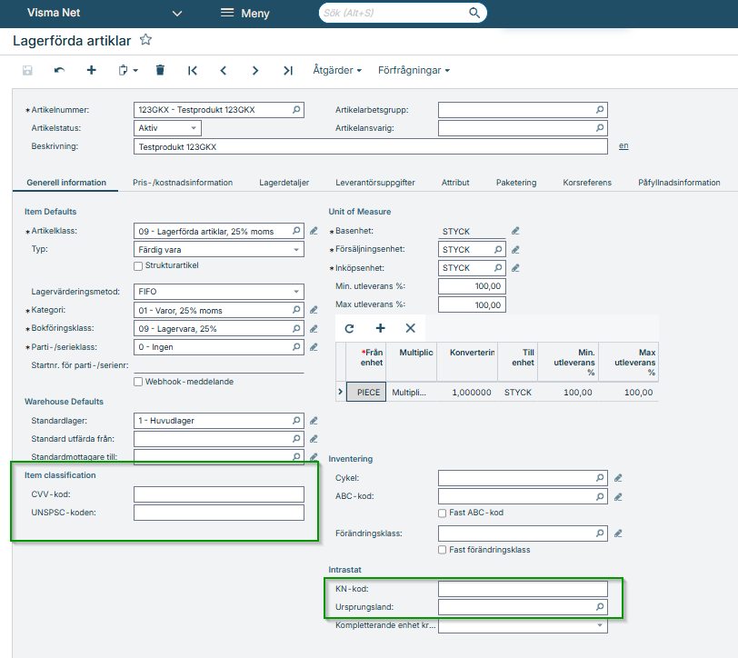Check the Fast ABC-kod checkbox
The width and height of the screenshot is (738, 658).
point(443,513)
